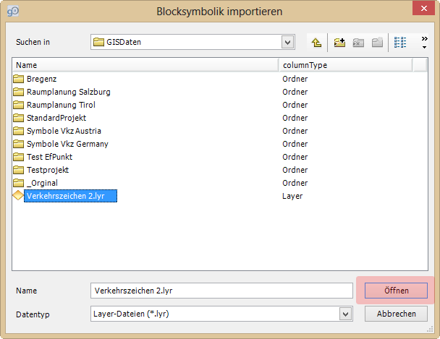Screen dimensions: 440x339
Task: Close the Blocksymbolik importieren dialog
Action: 424,9
